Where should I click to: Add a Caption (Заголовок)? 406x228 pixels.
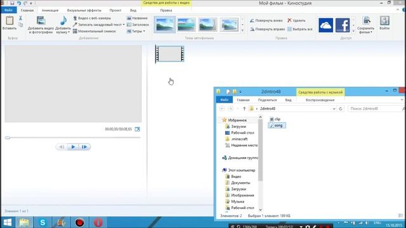[x=138, y=25]
